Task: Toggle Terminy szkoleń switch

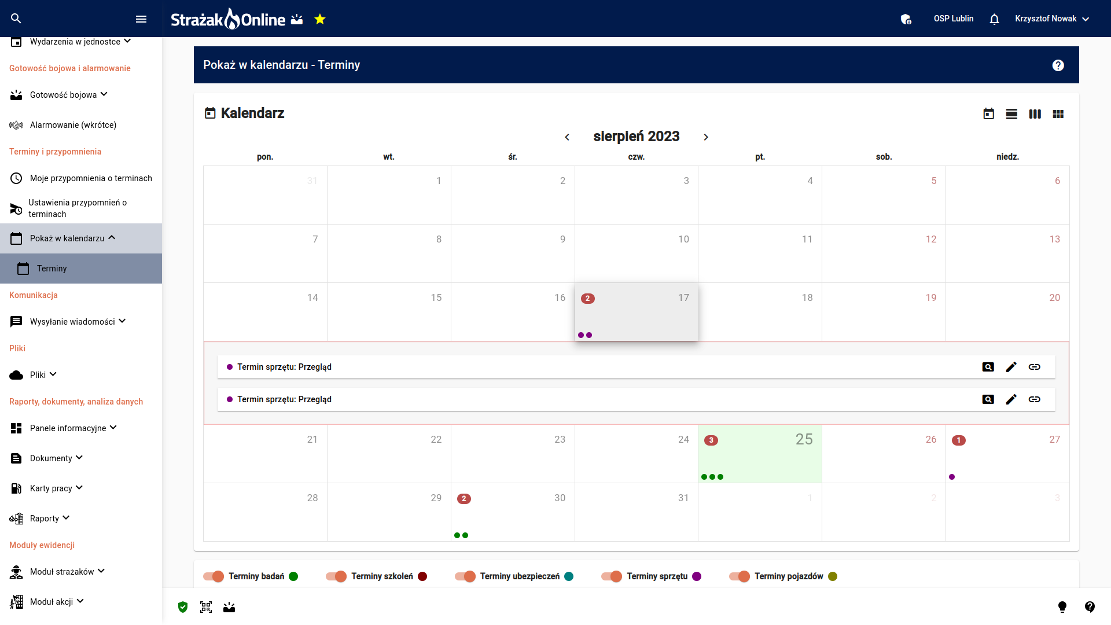Action: 336,576
